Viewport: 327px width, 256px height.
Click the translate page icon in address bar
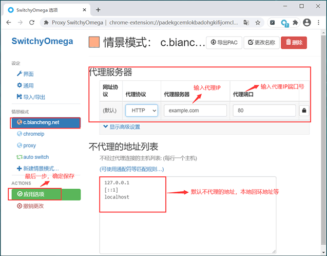tap(246, 23)
